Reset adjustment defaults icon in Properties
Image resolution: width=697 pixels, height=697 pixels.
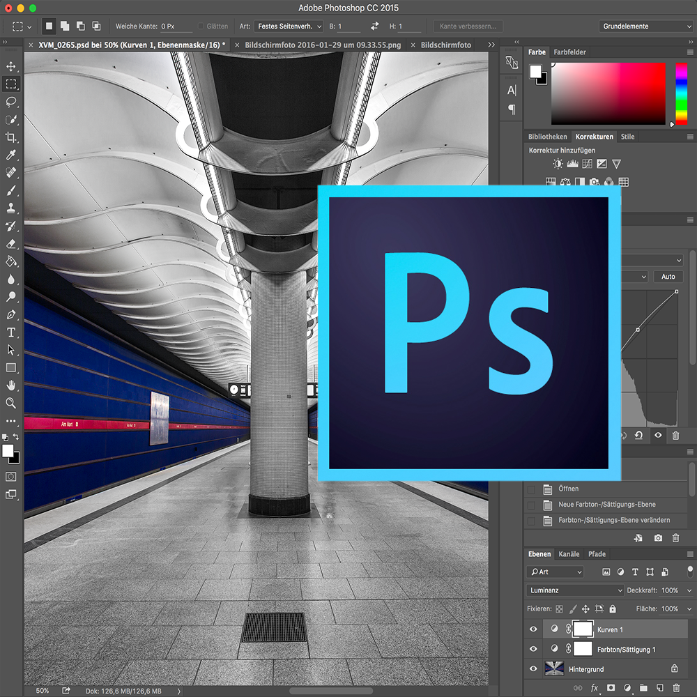coord(638,436)
